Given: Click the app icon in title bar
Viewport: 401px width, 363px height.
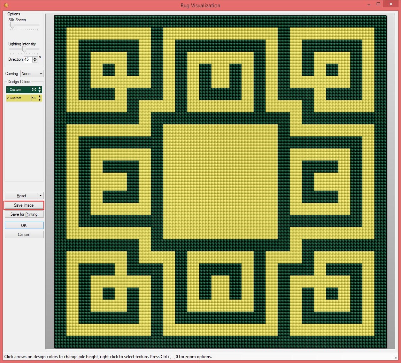Looking at the screenshot, I should tap(6, 5).
